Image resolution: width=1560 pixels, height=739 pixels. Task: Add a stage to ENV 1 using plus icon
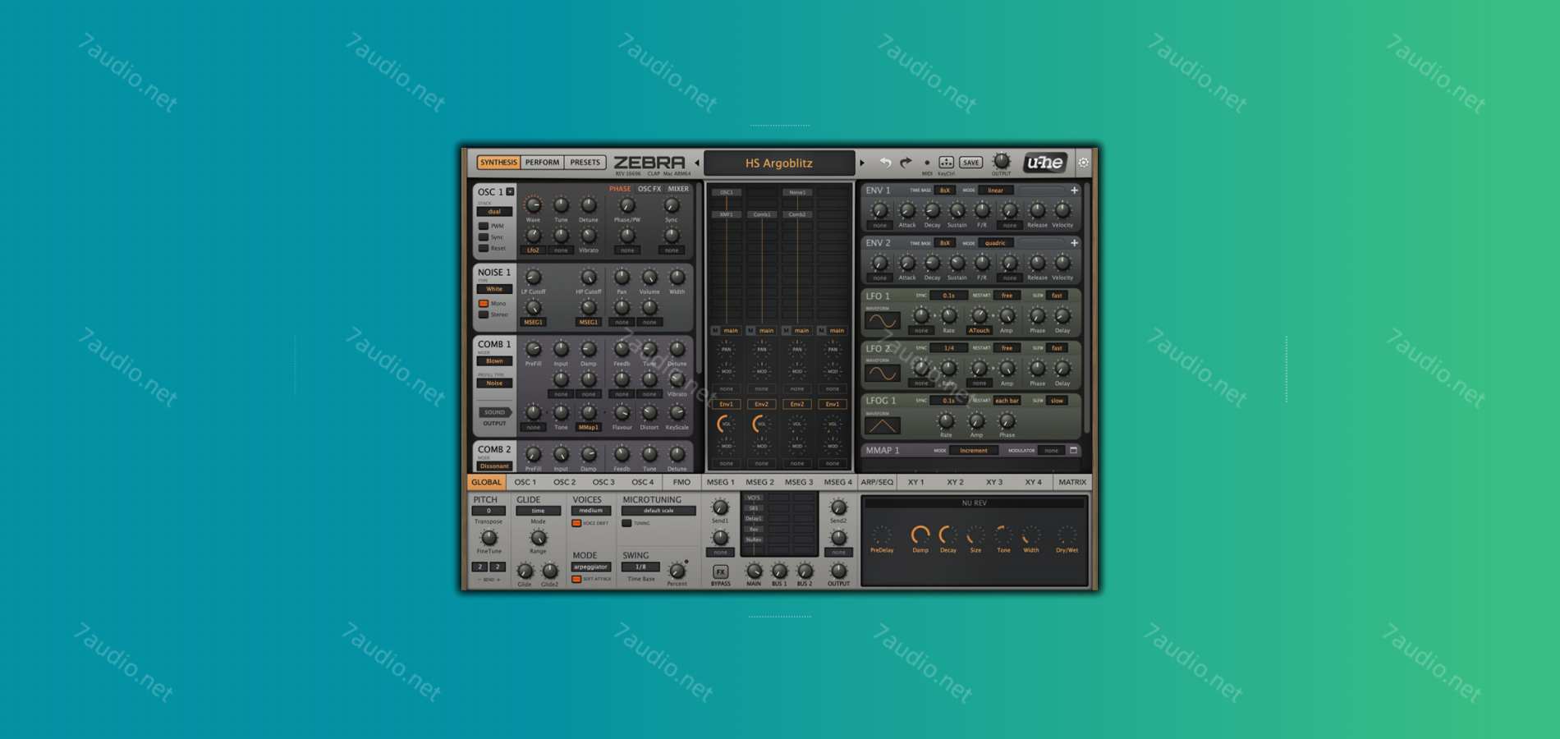[x=1074, y=190]
